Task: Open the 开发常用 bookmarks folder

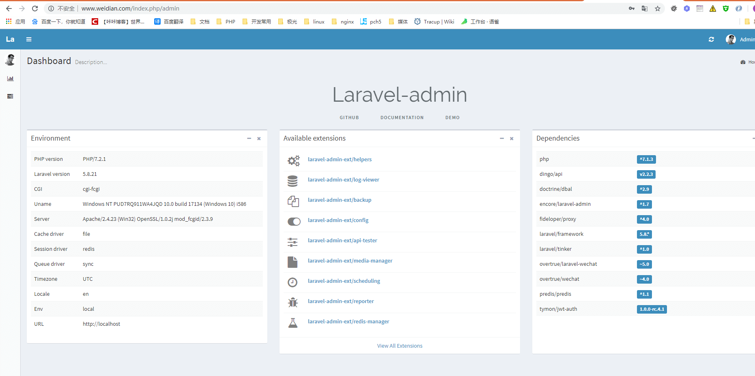Action: coord(257,21)
